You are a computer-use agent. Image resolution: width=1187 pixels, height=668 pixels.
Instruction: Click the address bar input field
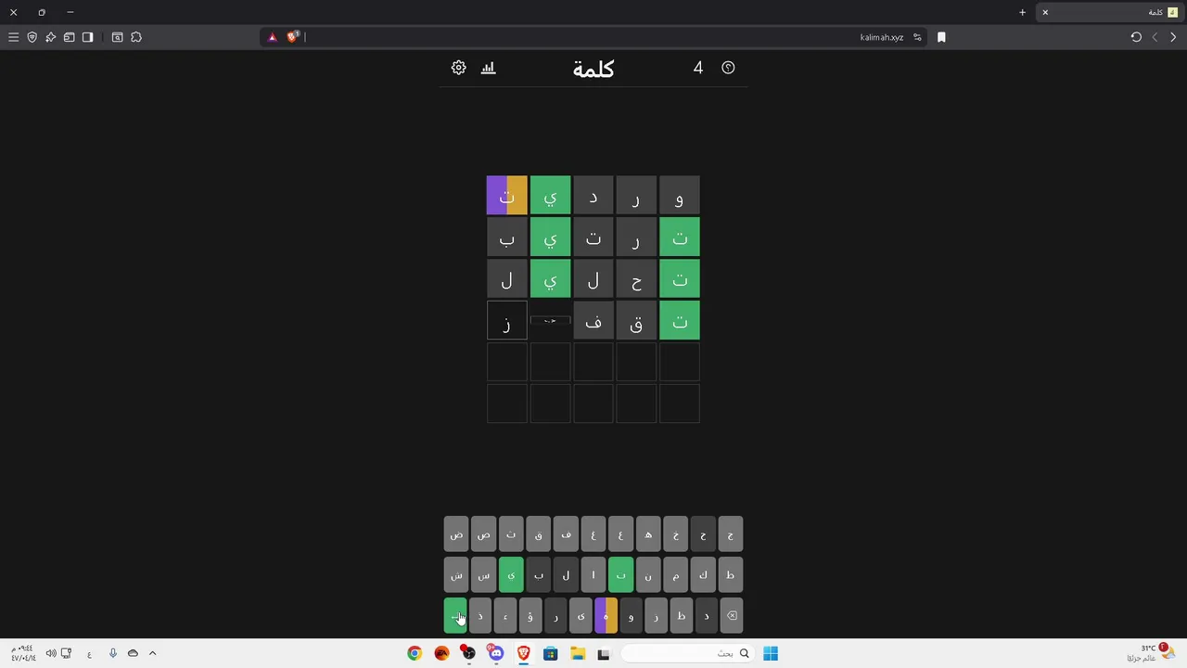(593, 37)
